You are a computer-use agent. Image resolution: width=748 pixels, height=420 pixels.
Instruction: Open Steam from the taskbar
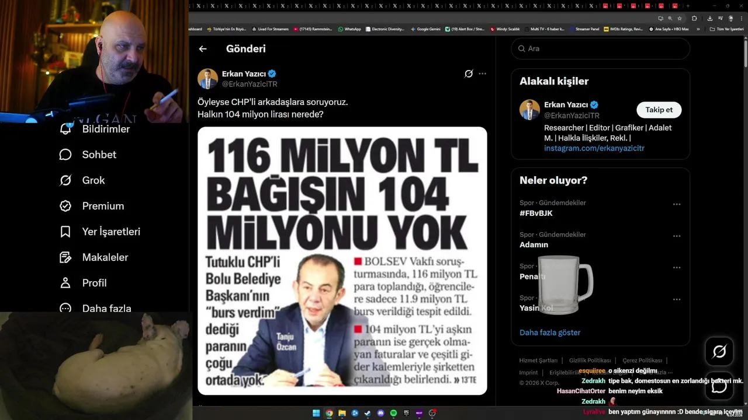tap(368, 413)
